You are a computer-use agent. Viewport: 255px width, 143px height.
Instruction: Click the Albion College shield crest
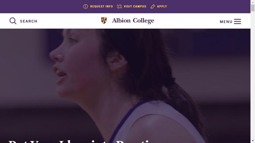pyautogui.click(x=104, y=20)
